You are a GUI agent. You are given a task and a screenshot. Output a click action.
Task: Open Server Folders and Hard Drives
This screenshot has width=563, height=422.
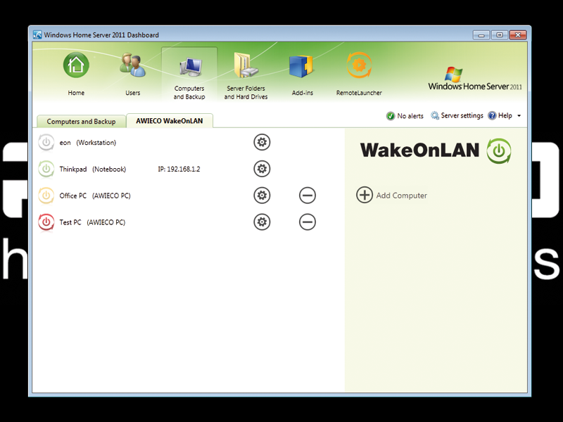tap(246, 76)
